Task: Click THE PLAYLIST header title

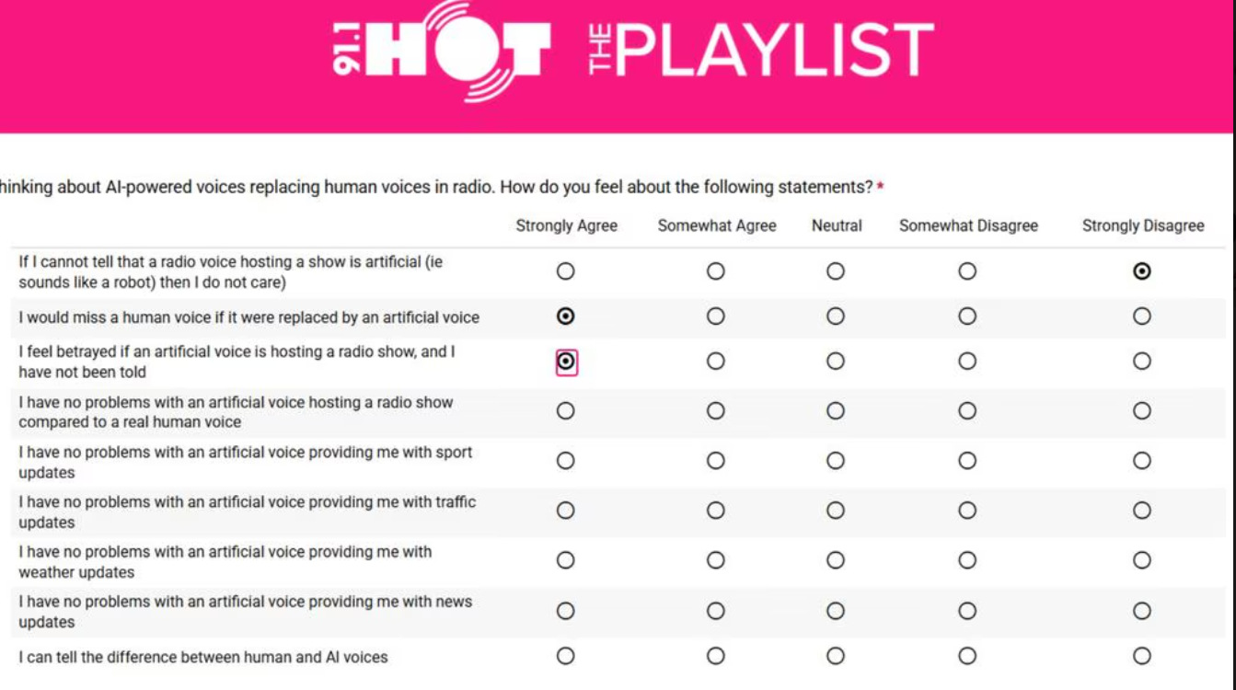Action: coord(760,50)
